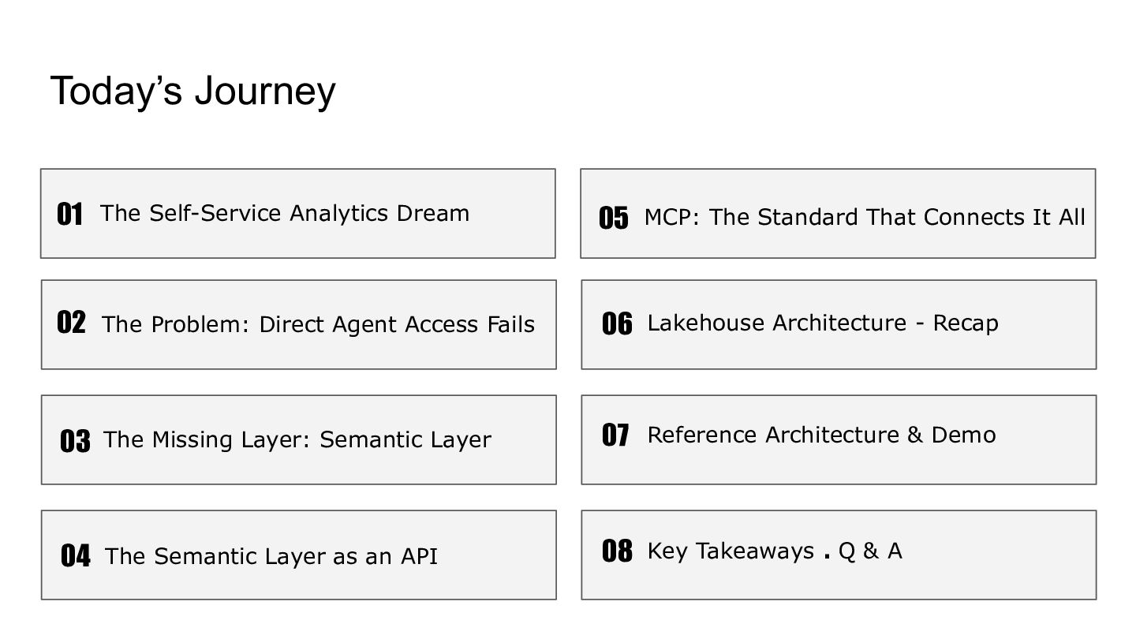Click the Today's Journey title

193,91
